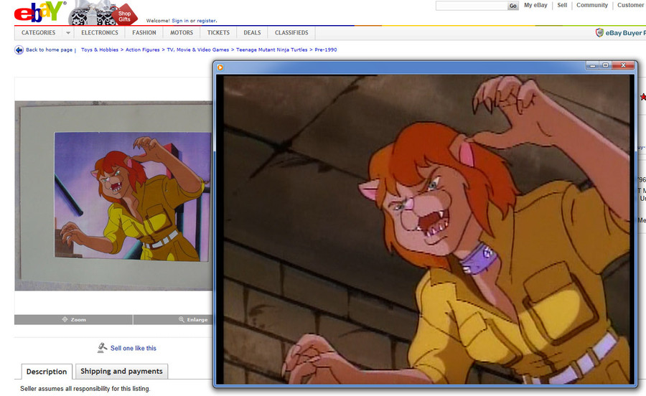646x396 pixels.
Task: Open the DEALS menu item
Action: tap(252, 32)
